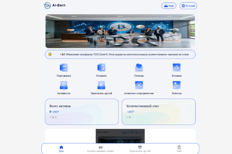Click the TDQ logo in the header
This screenshot has width=232, height=154.
point(47,5)
